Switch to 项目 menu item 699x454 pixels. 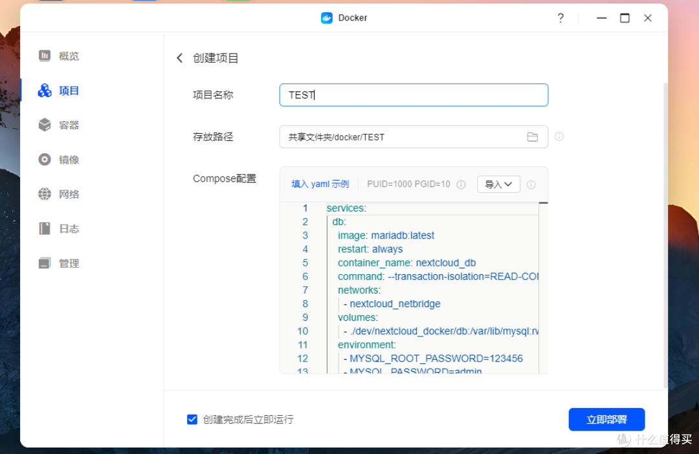click(69, 91)
